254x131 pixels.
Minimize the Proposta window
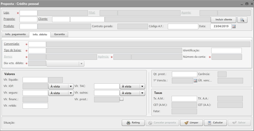pos(242,4)
